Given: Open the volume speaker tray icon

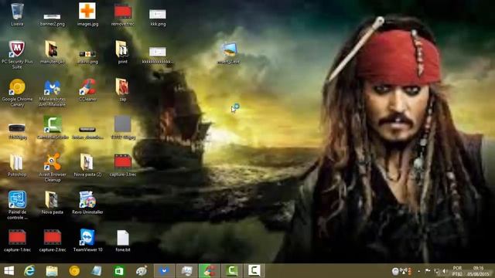Looking at the screenshot, I should pos(445,271).
